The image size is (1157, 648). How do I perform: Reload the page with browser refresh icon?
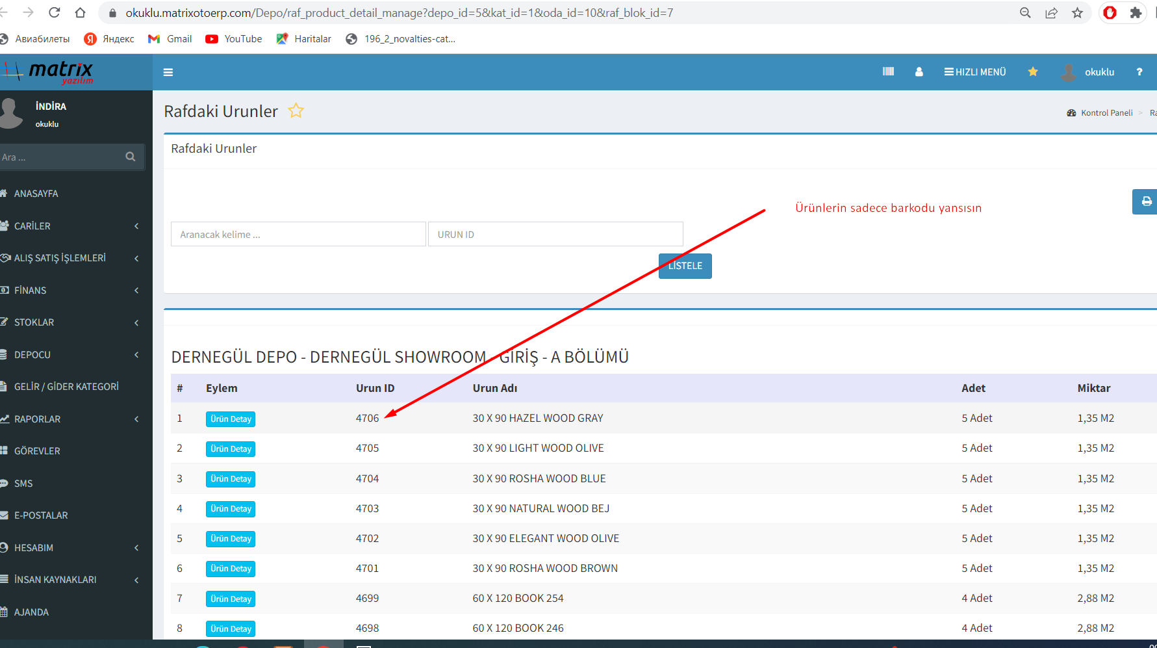tap(55, 13)
